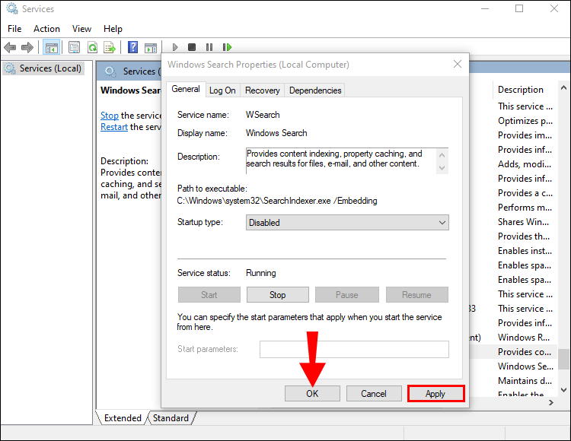Click the Start parameters input field
The image size is (571, 441).
(x=354, y=350)
